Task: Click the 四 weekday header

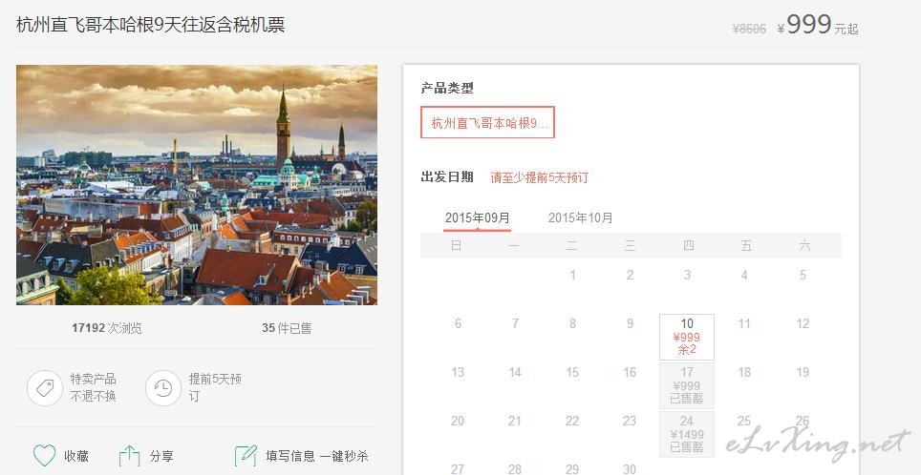Action: [x=689, y=246]
